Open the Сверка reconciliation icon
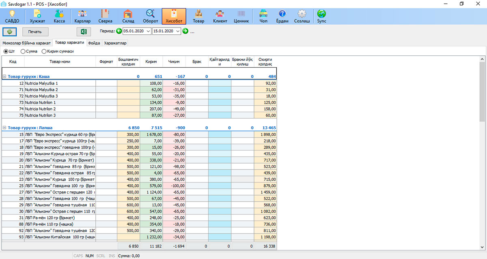 (x=106, y=16)
